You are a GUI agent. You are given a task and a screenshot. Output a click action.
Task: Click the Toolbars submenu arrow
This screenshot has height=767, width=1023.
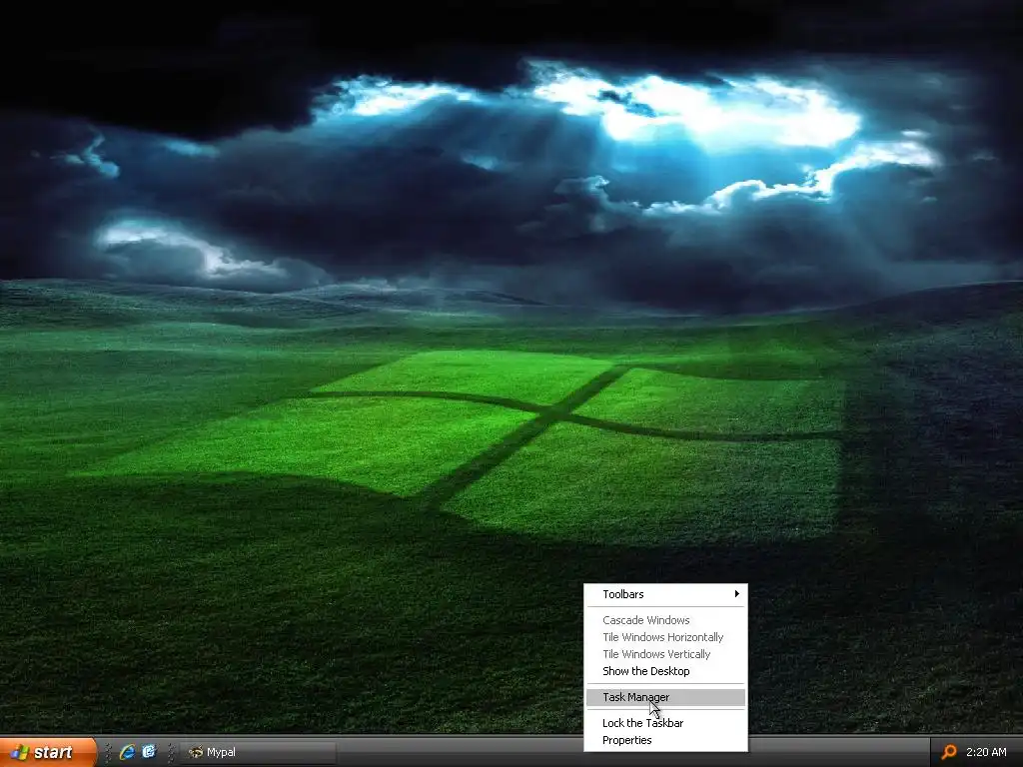point(736,593)
